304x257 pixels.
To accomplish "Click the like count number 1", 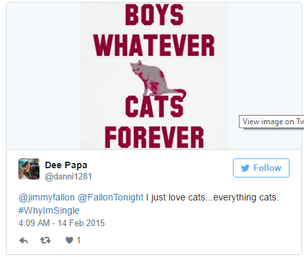I will [79, 241].
